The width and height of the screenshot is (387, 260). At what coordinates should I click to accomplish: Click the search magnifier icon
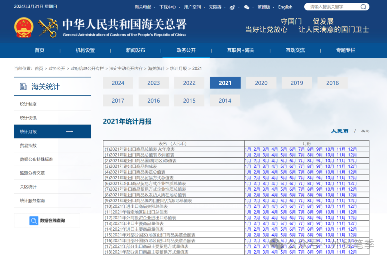point(363,7)
